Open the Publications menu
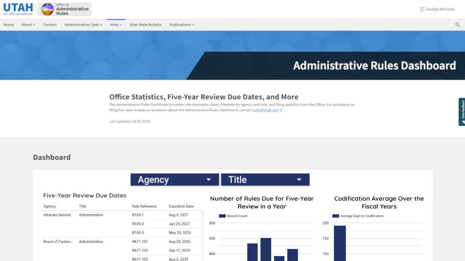The height and width of the screenshot is (261, 465). pyautogui.click(x=182, y=25)
